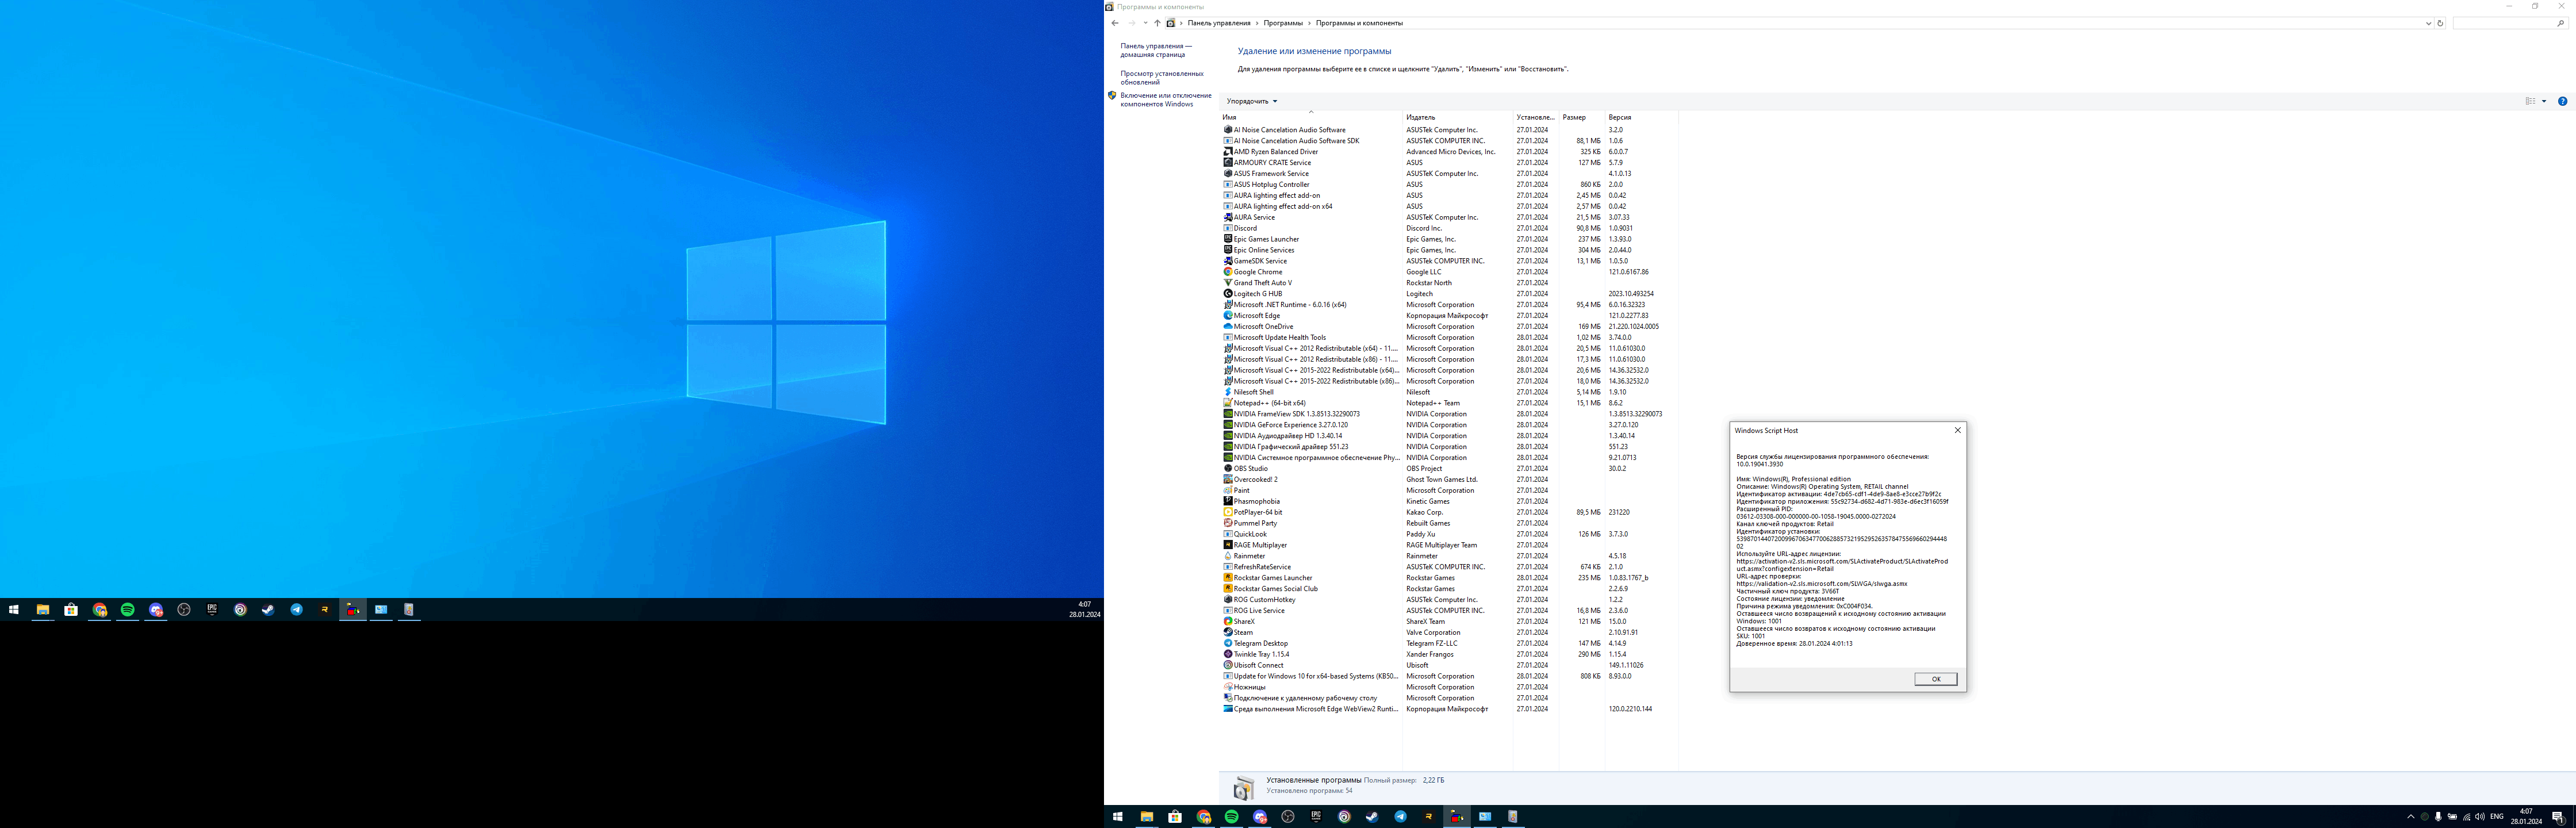
Task: Sort the list by the Имя column header
Action: coord(1311,117)
